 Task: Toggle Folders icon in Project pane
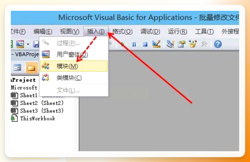click(x=32, y=68)
